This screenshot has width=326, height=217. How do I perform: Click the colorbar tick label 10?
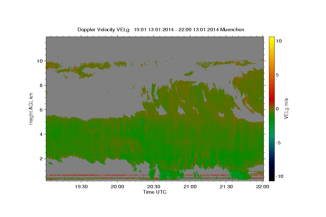coord(279,41)
